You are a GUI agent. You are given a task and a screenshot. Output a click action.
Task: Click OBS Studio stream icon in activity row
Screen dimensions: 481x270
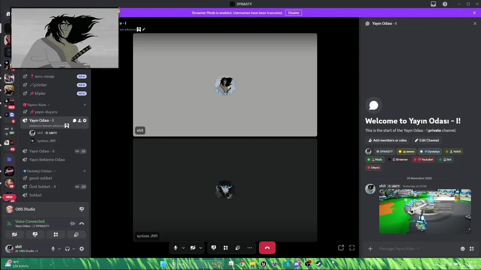tap(82, 209)
